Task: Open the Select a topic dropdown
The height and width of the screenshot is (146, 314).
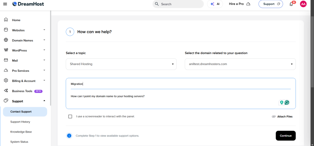Action: click(121, 64)
